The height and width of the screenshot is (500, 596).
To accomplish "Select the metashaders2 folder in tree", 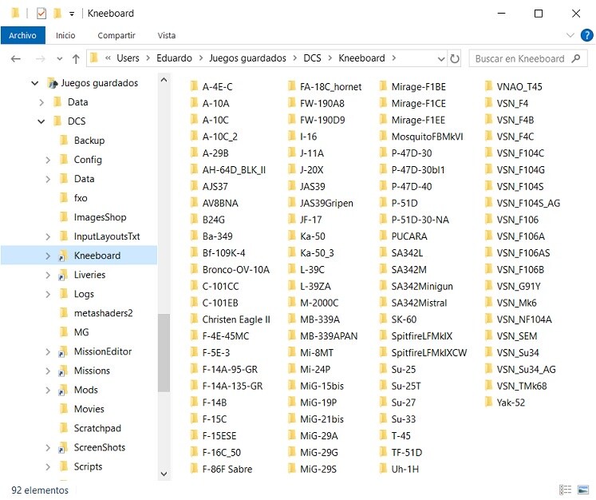I will click(103, 313).
